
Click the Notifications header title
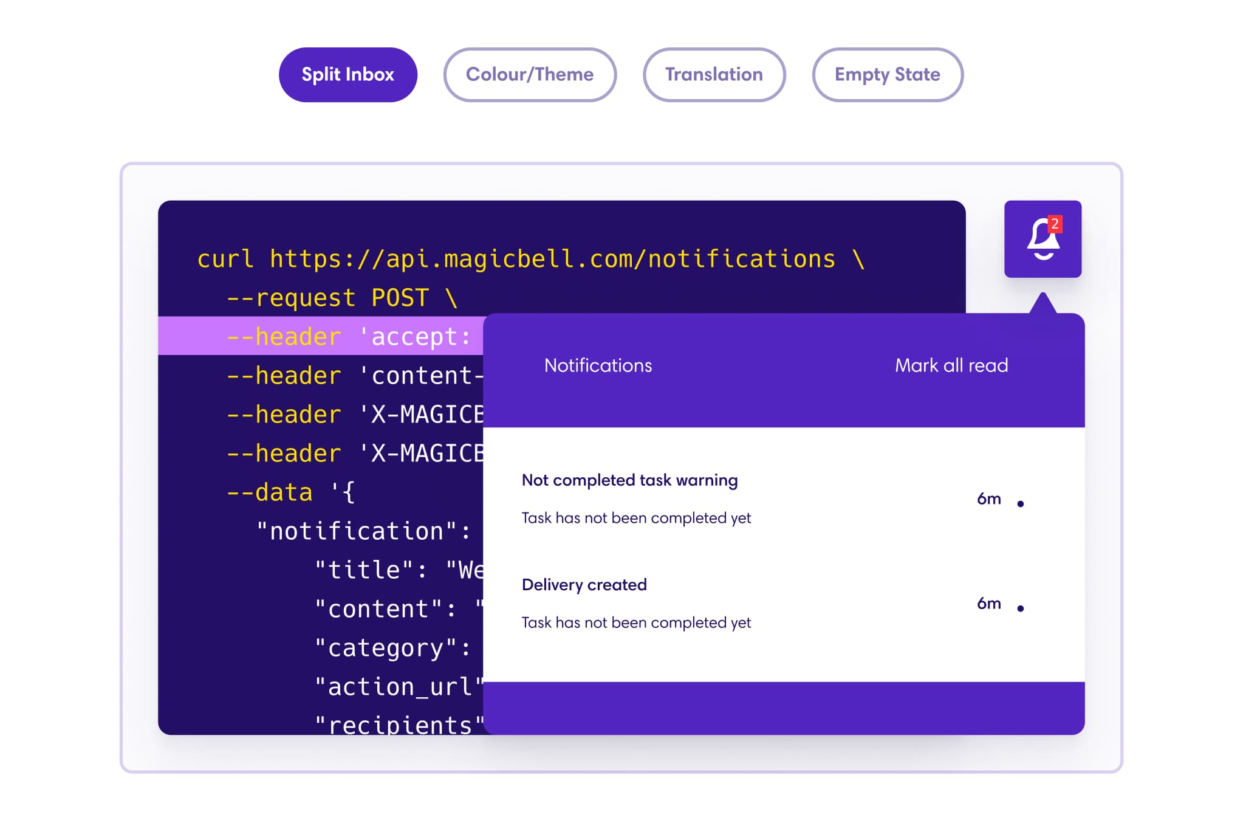click(598, 365)
